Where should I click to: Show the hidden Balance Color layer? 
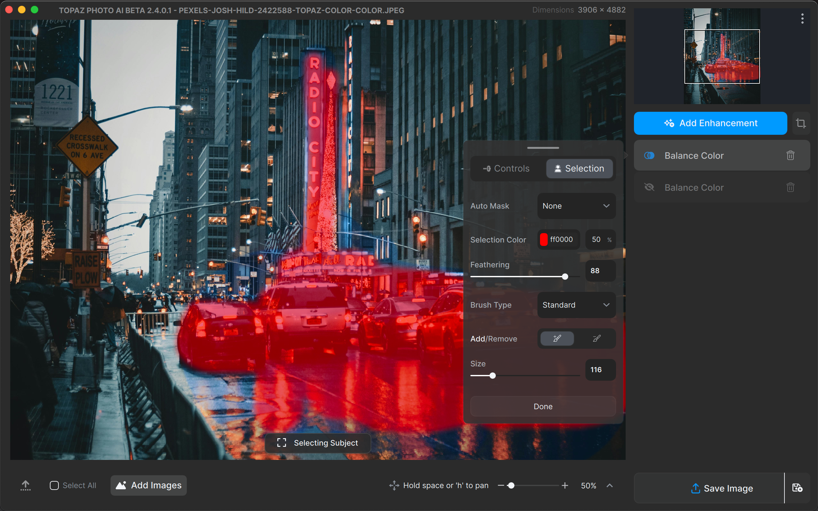pyautogui.click(x=649, y=187)
